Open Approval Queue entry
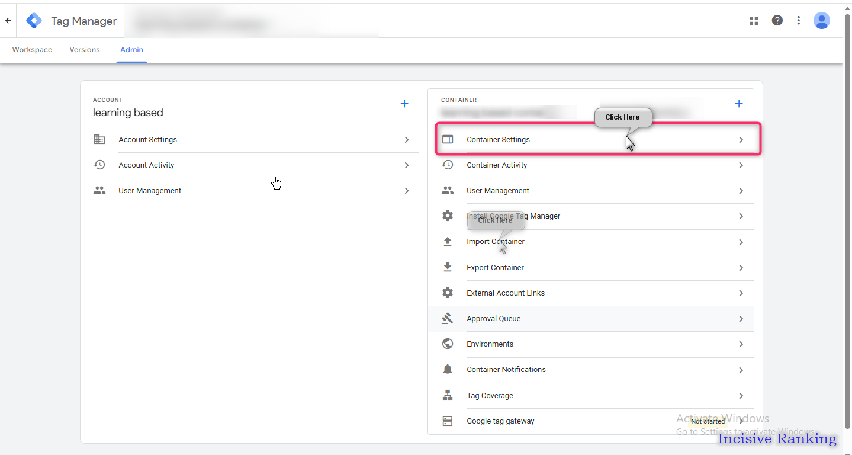Image resolution: width=852 pixels, height=455 pixels. pyautogui.click(x=493, y=319)
